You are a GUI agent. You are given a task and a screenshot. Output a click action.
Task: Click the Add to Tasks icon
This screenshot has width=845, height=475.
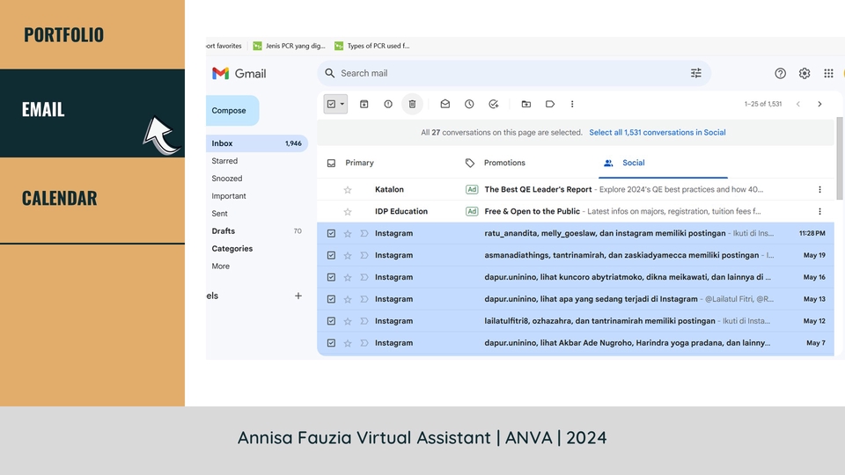[x=494, y=104]
